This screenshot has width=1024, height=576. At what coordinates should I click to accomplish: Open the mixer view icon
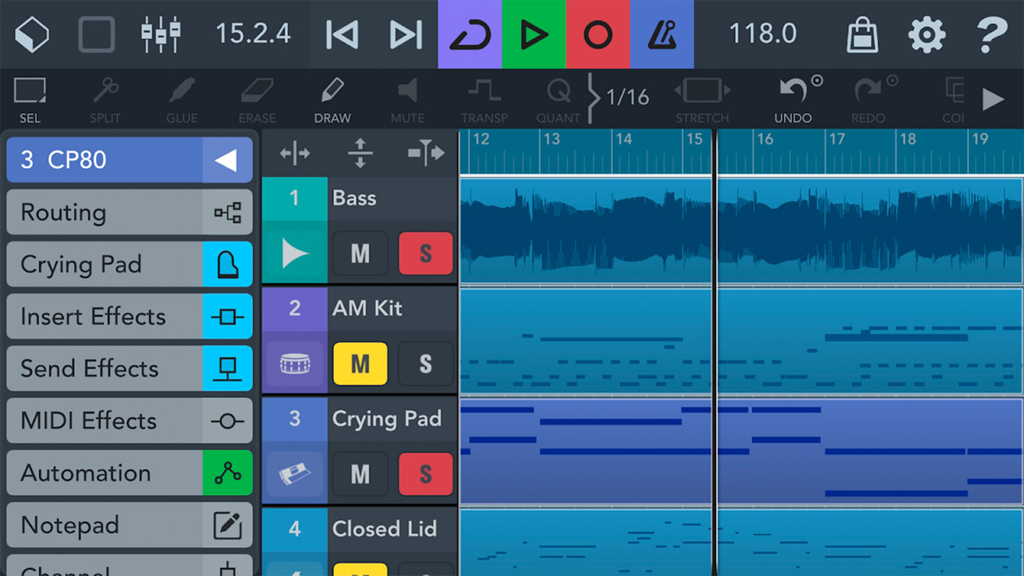tap(161, 35)
